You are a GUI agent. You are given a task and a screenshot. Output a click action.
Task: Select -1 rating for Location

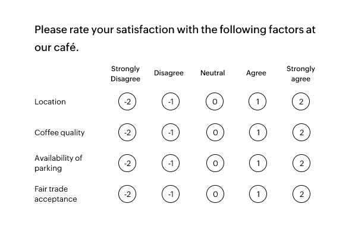pyautogui.click(x=171, y=101)
